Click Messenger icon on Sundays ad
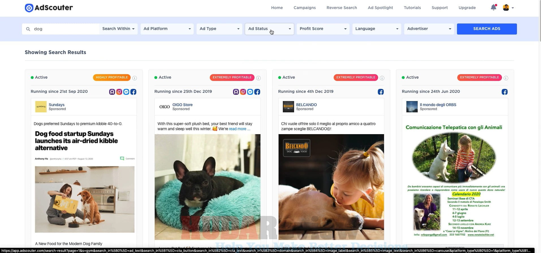541x253 pixels. pyautogui.click(x=126, y=92)
